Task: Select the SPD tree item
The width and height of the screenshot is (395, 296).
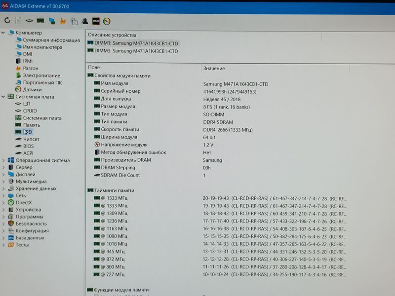Action: [x=23, y=132]
